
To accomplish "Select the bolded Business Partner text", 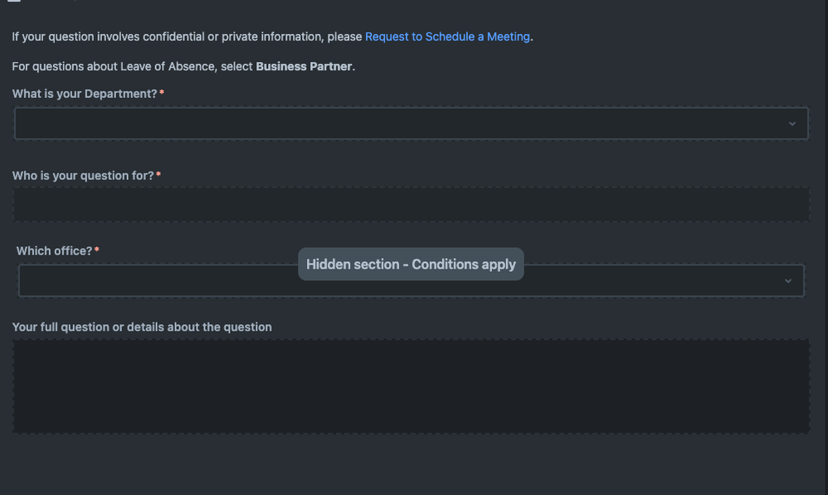I will click(x=304, y=66).
